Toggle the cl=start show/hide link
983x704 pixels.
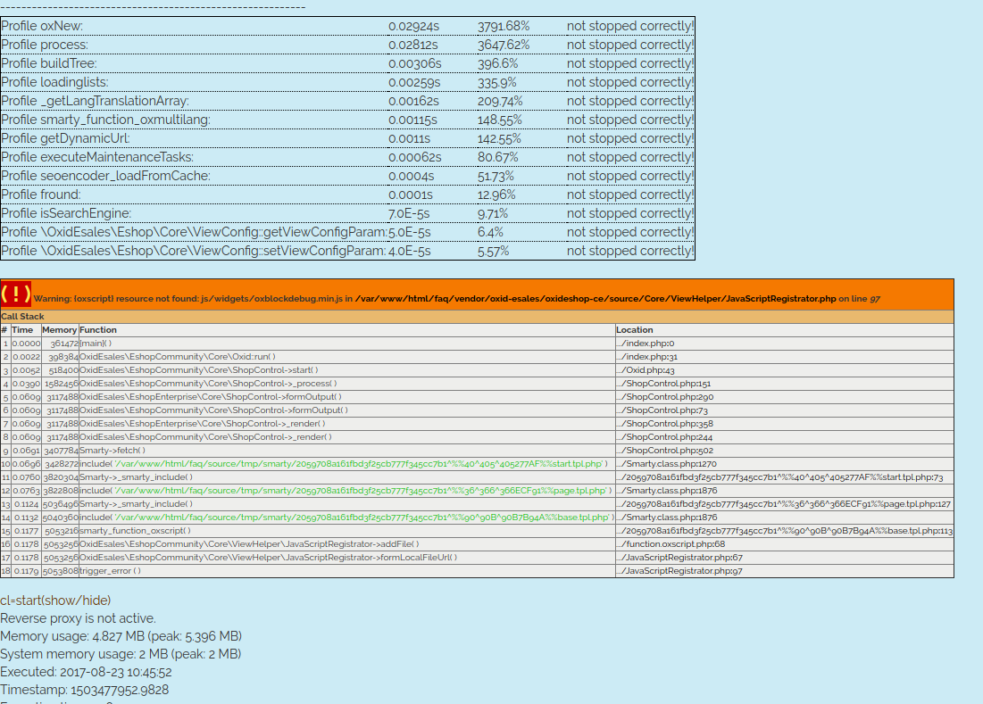tap(55, 600)
